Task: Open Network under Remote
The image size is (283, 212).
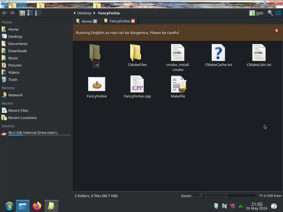Action: [36, 95]
